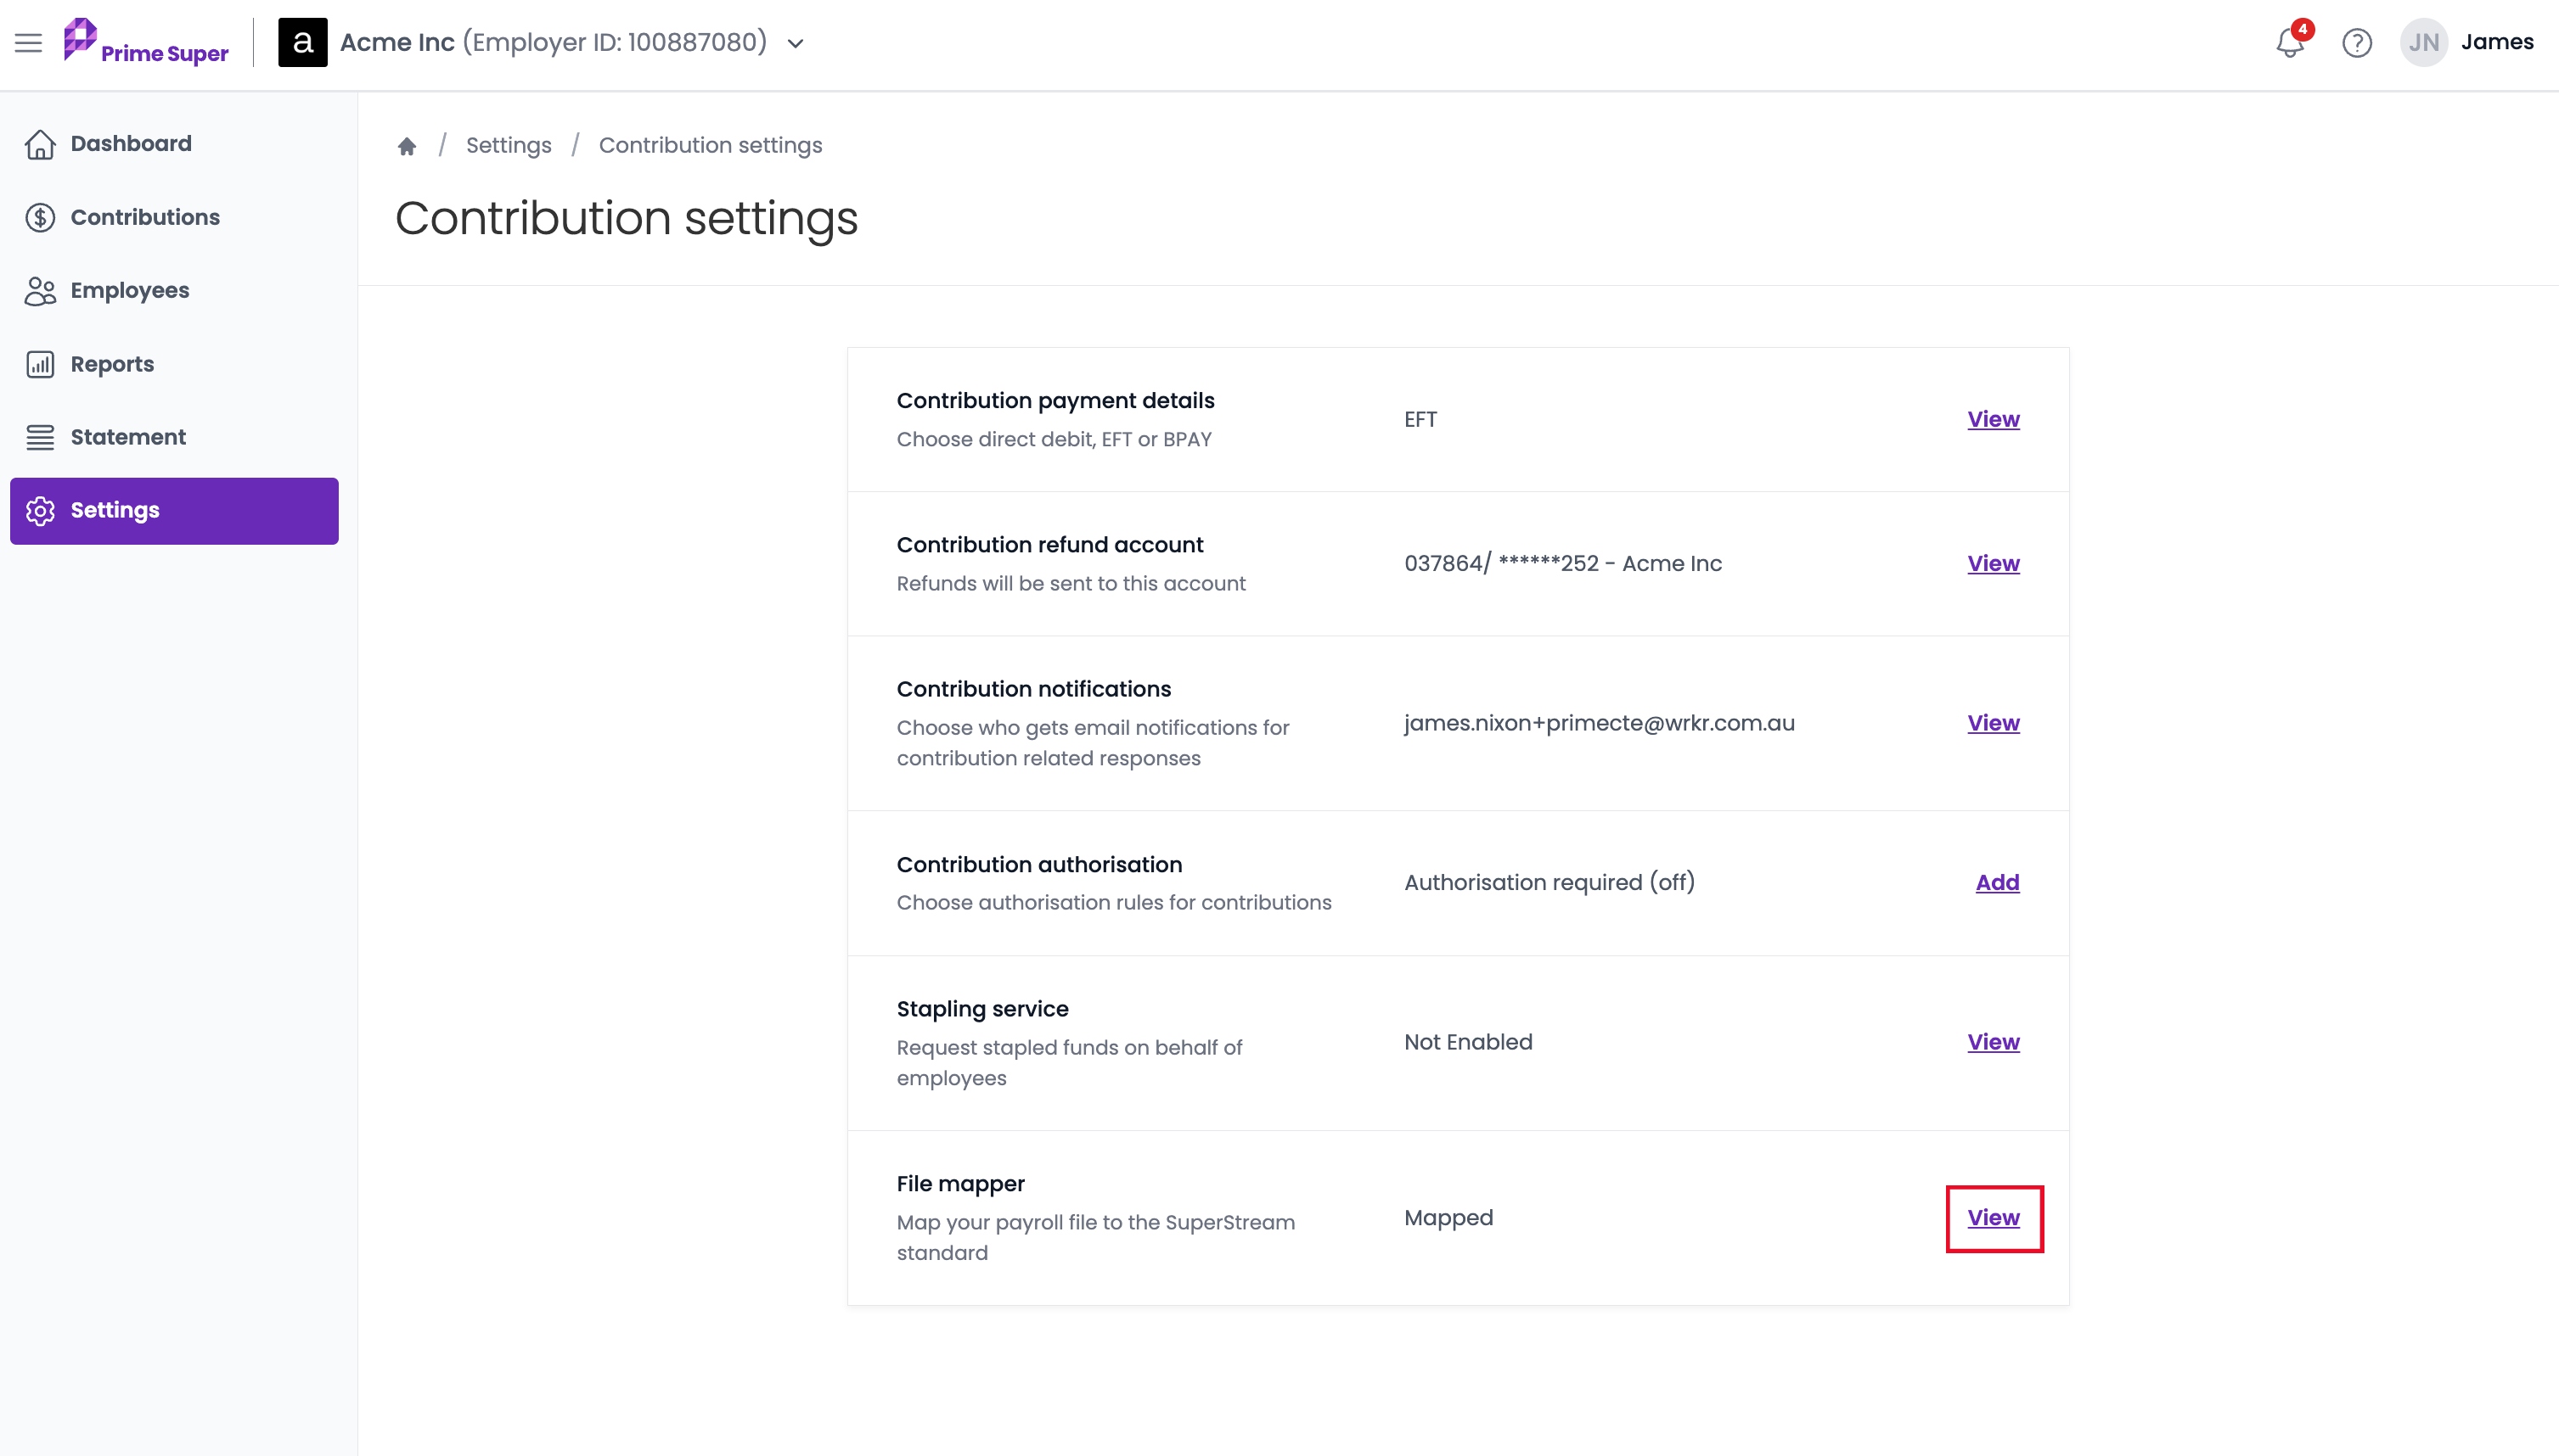
Task: Click the Settings breadcrumb link
Action: click(x=509, y=145)
